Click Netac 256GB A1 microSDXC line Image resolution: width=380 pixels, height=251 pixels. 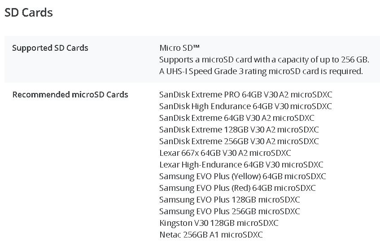pyautogui.click(x=211, y=235)
